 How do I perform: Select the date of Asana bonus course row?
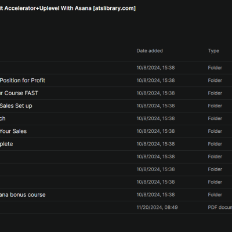[155, 195]
